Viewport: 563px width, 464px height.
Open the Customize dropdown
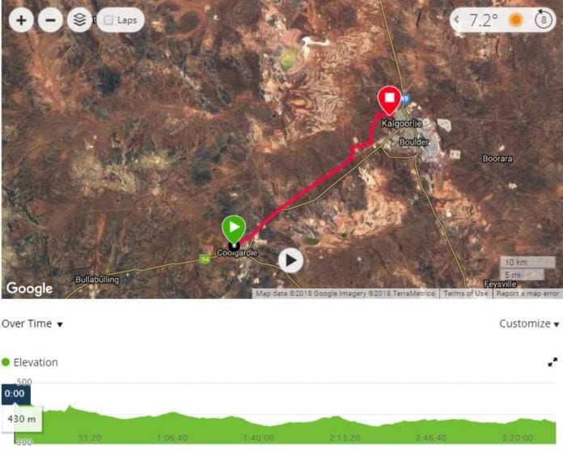[529, 323]
